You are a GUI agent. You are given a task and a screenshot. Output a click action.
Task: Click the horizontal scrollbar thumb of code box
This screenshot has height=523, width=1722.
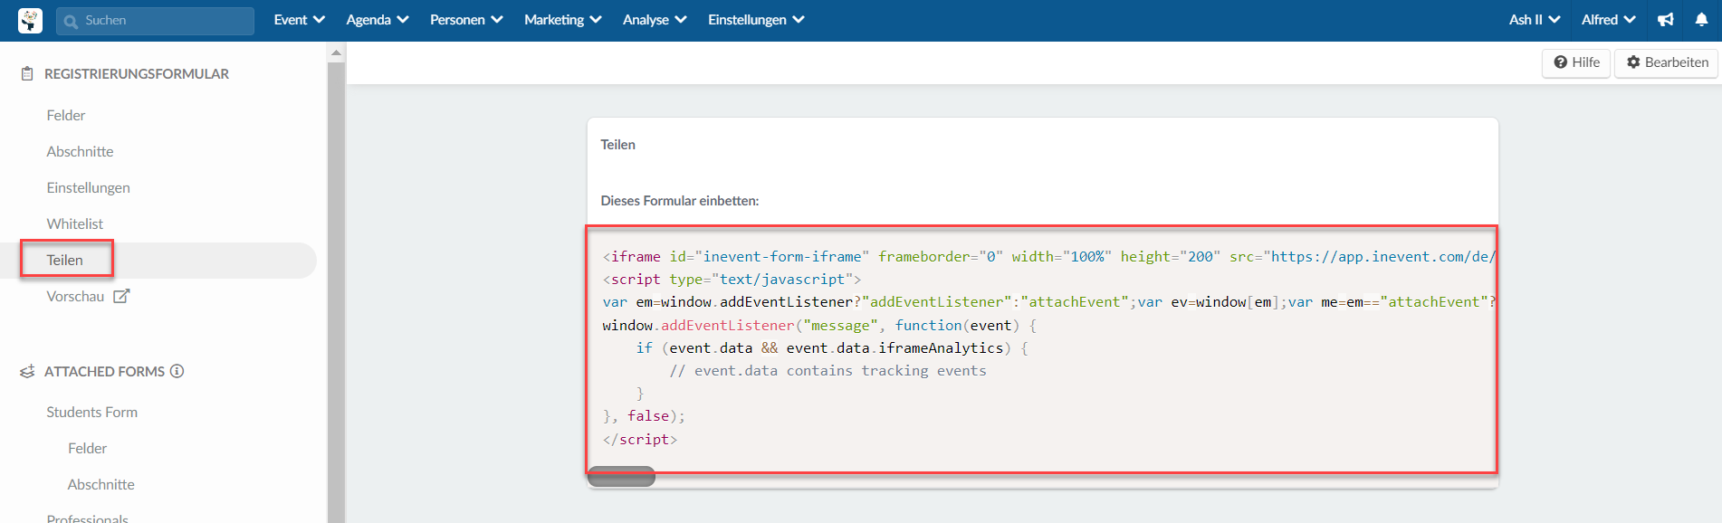[x=621, y=476]
